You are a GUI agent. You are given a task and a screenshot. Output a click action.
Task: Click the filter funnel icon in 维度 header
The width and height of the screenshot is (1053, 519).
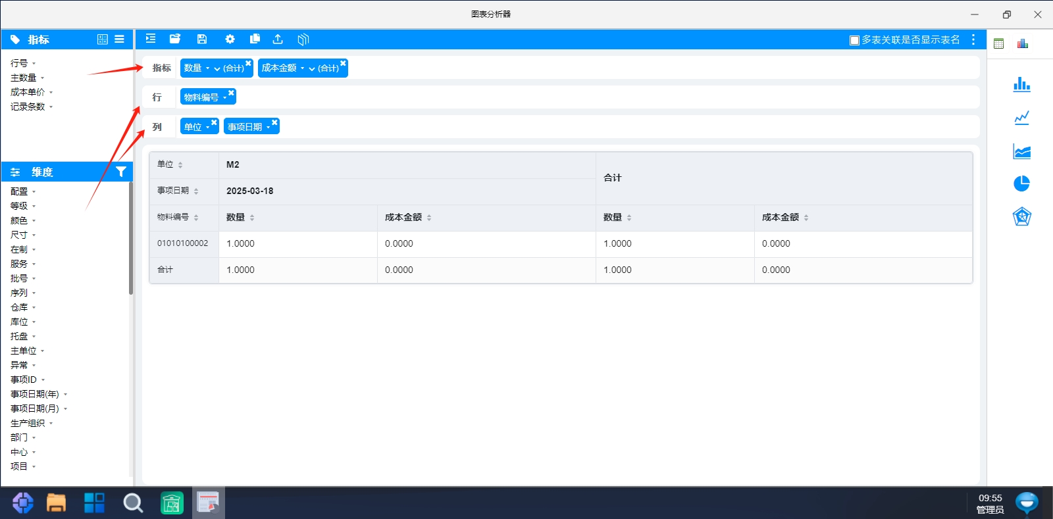click(121, 172)
